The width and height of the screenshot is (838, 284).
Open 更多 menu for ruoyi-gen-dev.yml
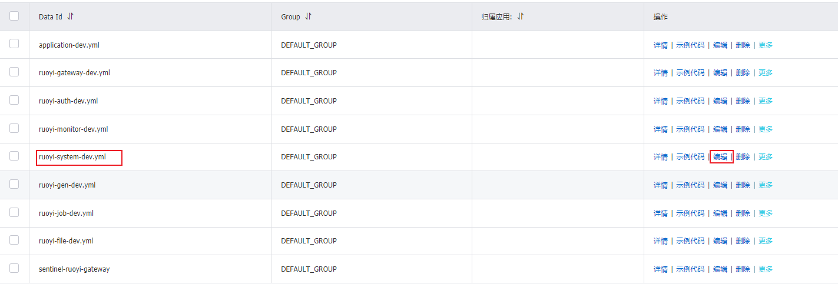pyautogui.click(x=766, y=185)
